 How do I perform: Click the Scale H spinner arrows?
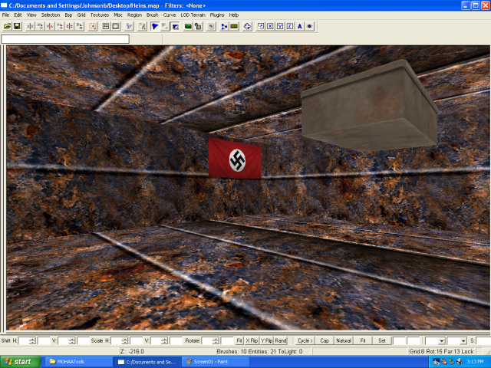point(124,340)
